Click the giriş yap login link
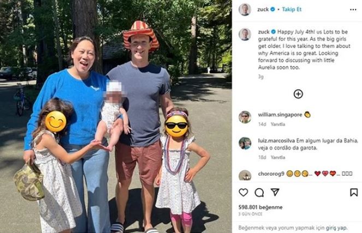Image resolution: width=362 pixels, height=233 pixels. pyautogui.click(x=336, y=228)
